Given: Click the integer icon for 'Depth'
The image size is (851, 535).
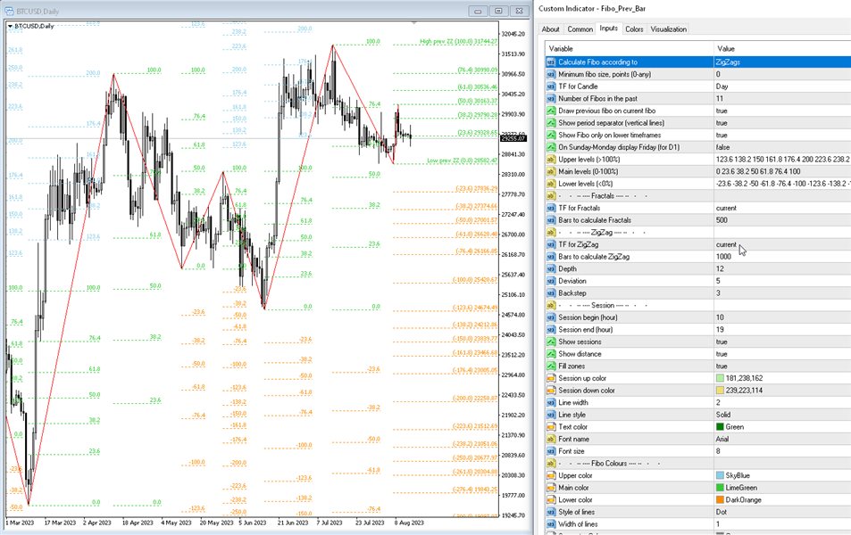Looking at the screenshot, I should pyautogui.click(x=552, y=269).
